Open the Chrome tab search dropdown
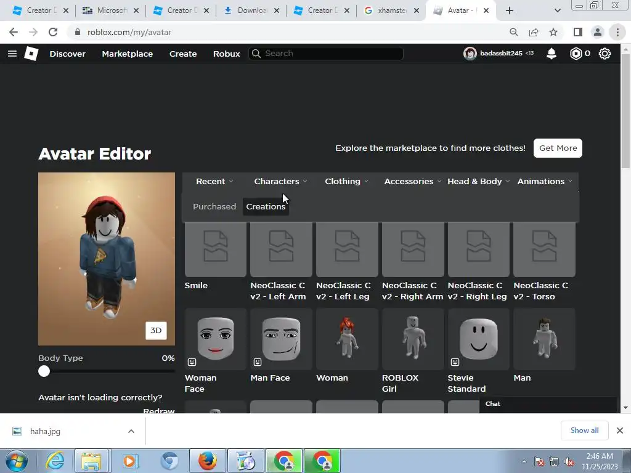The height and width of the screenshot is (473, 631). (x=557, y=10)
